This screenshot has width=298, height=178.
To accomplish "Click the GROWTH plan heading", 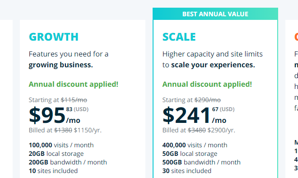I will click(54, 37).
